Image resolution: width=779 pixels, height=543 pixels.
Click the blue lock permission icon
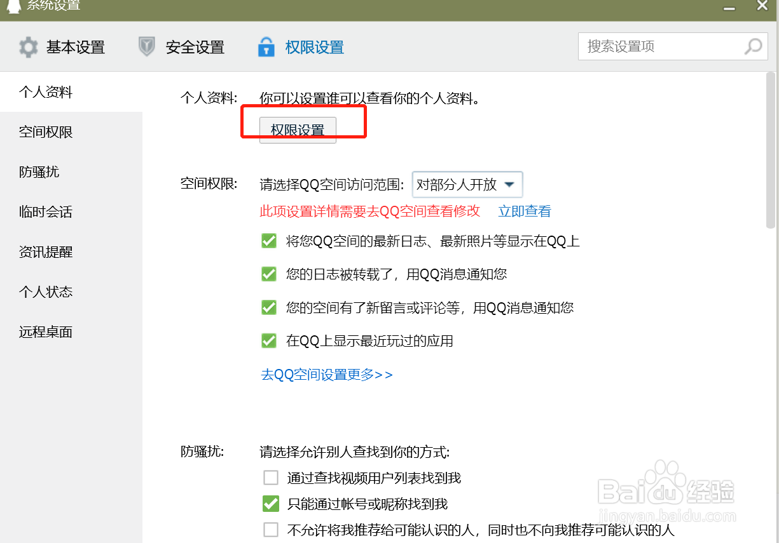click(266, 47)
